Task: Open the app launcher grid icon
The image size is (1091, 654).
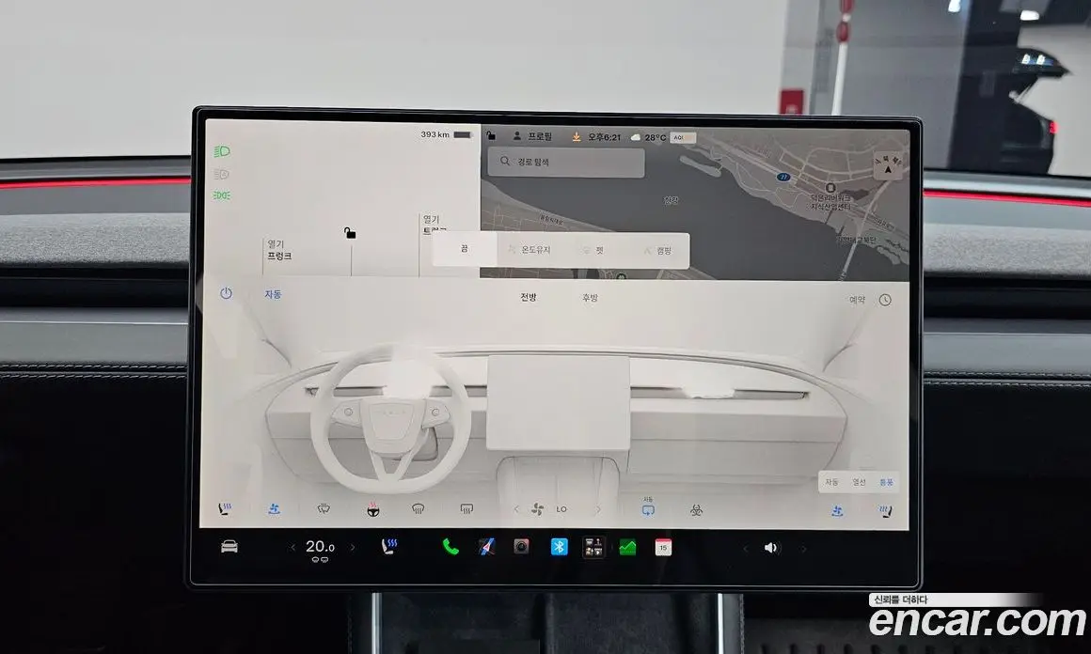Action: pos(593,547)
